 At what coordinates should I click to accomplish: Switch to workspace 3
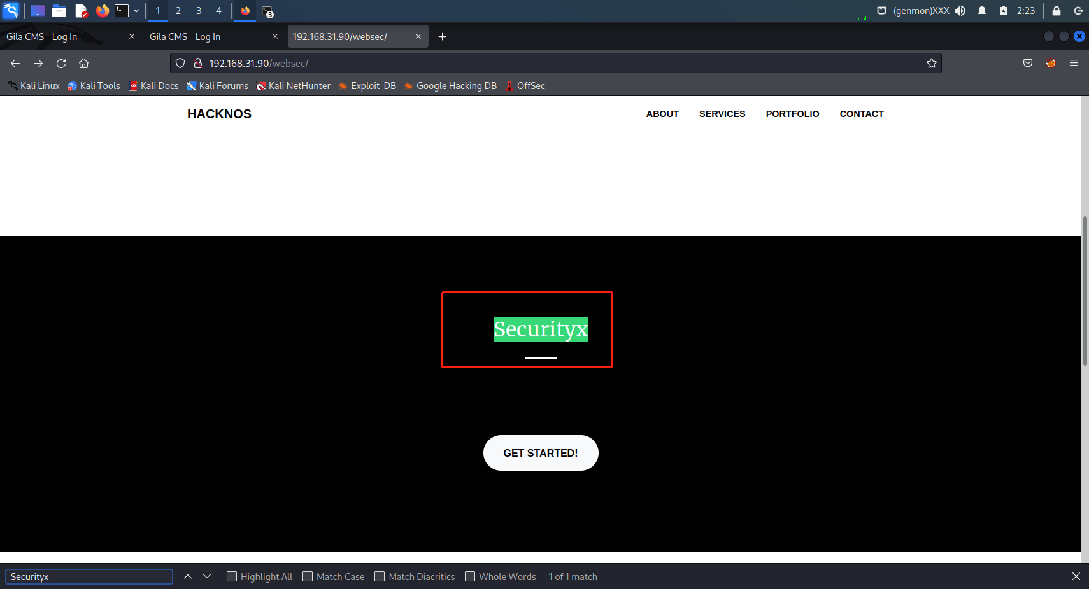[199, 11]
